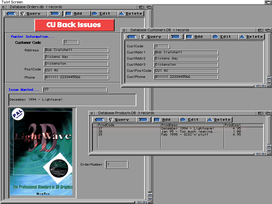Click CustPhone field in Customers window
The height and width of the screenshot is (204, 272).
186,77
